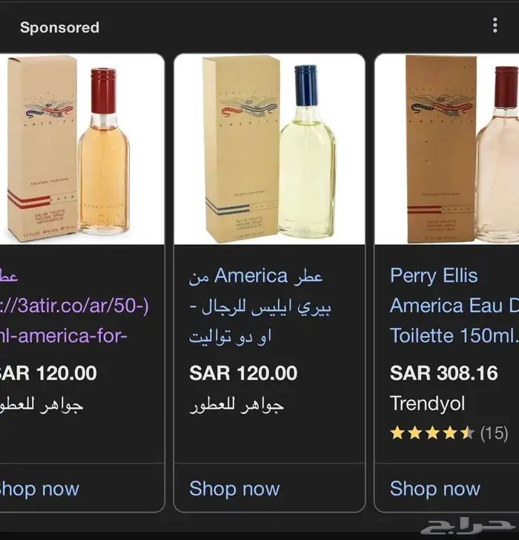The height and width of the screenshot is (540, 519).
Task: Click the star rating on Trendyol card
Action: pos(432,433)
